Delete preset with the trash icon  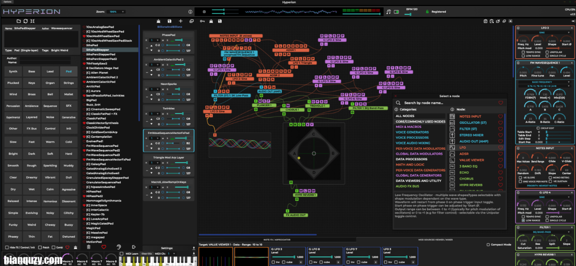click(88, 247)
